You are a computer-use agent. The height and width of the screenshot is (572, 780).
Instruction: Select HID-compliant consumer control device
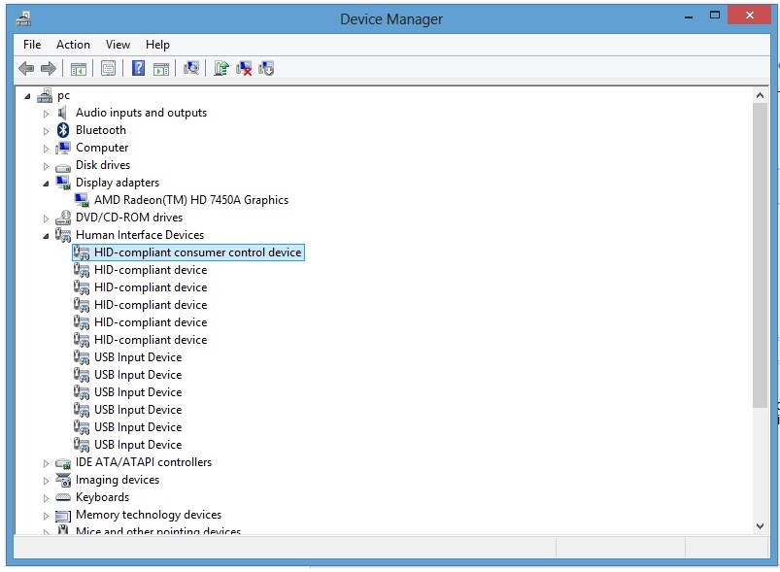coord(197,252)
